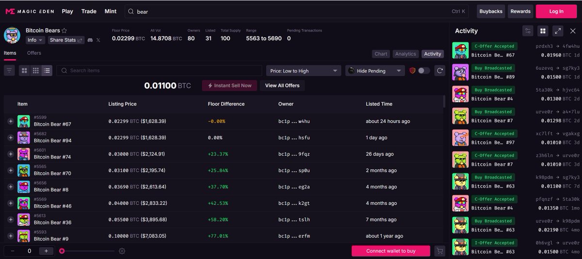
Task: Open the Price: Low to High sort dropdown
Action: coord(304,71)
